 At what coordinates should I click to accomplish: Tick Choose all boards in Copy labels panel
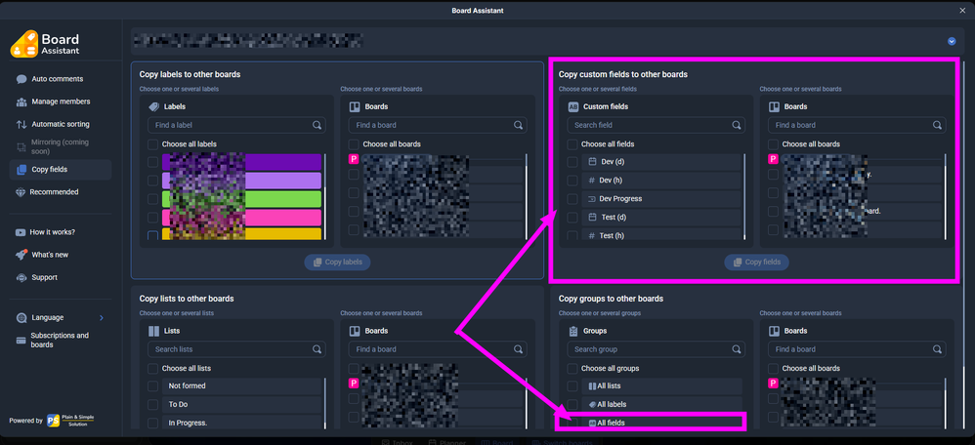pyautogui.click(x=354, y=144)
